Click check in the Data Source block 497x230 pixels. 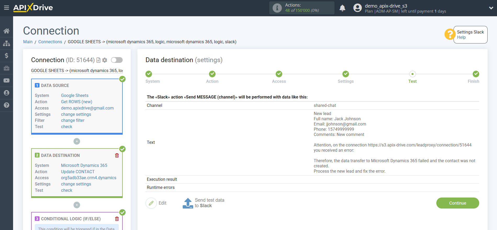[x=67, y=127]
